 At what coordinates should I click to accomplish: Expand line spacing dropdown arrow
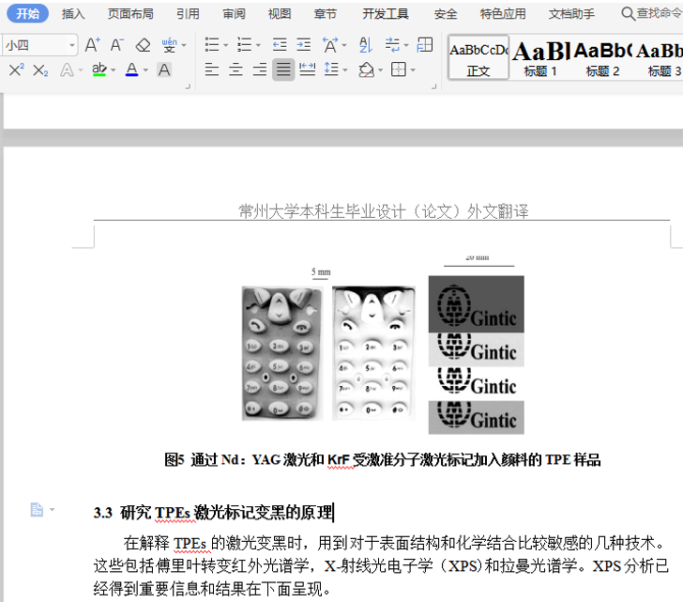345,69
